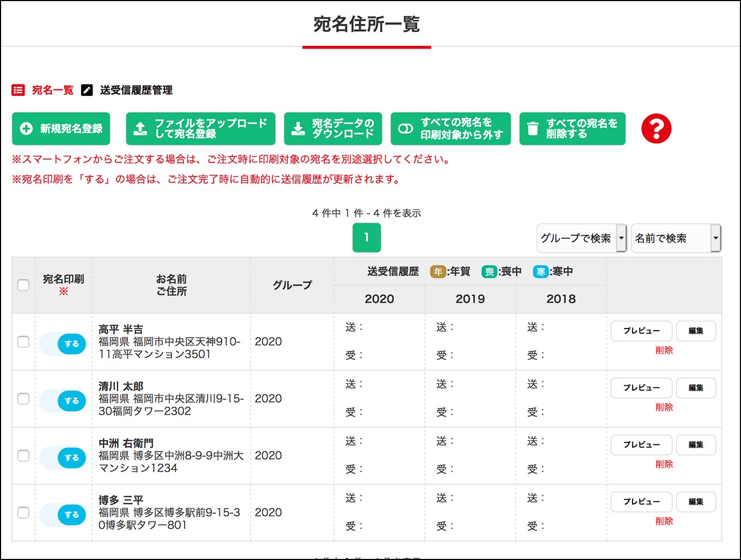Click the name 博多 三平
Viewport: 741px width, 560px height.
point(120,500)
